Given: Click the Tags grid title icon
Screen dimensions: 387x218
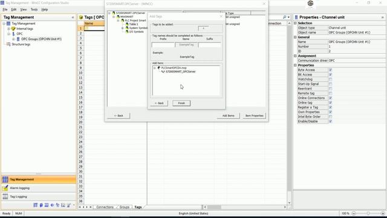Looking at the screenshot, I should [80, 18].
